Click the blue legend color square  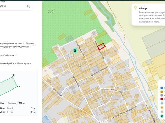click(162, 88)
